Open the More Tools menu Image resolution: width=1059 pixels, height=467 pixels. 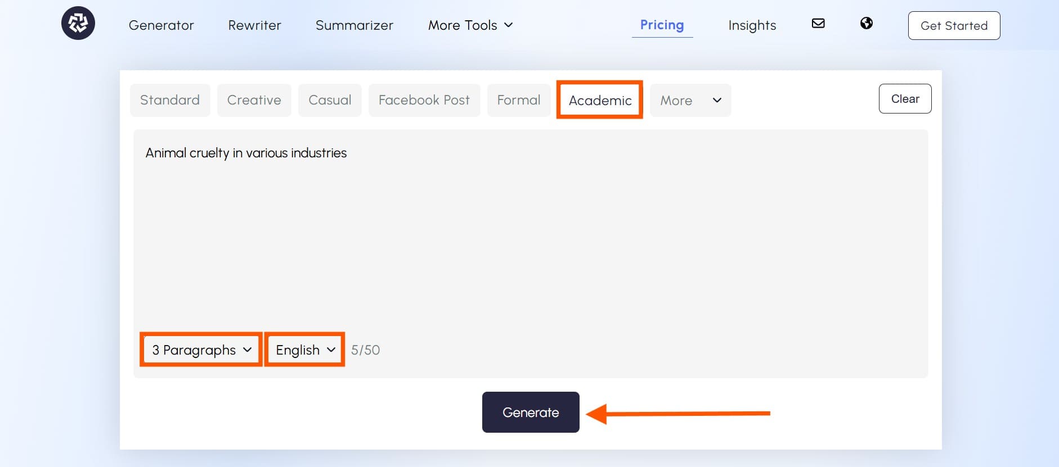[x=470, y=25]
